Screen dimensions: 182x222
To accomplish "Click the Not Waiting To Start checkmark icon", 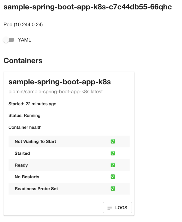I will tap(113, 141).
